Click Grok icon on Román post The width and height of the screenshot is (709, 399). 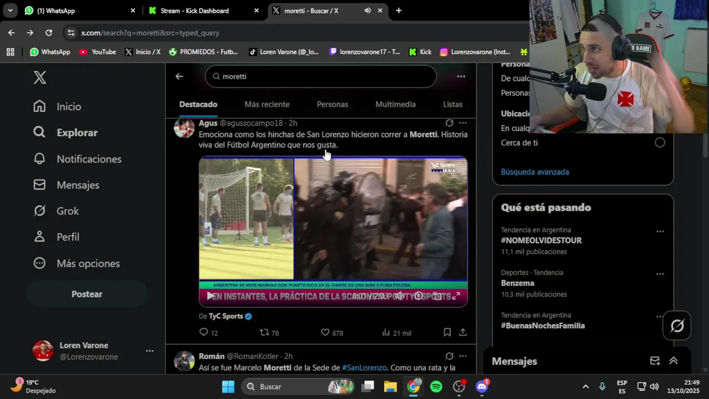pyautogui.click(x=449, y=356)
